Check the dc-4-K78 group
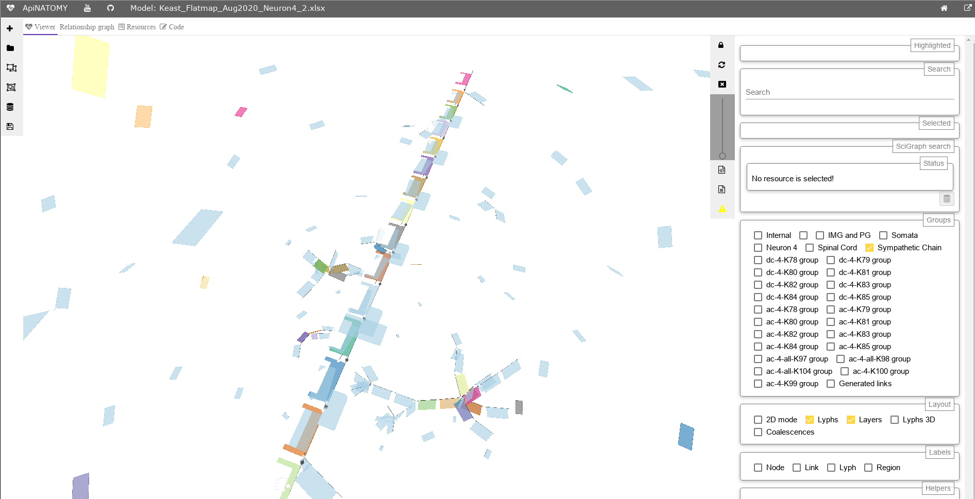The image size is (975, 499). [758, 260]
